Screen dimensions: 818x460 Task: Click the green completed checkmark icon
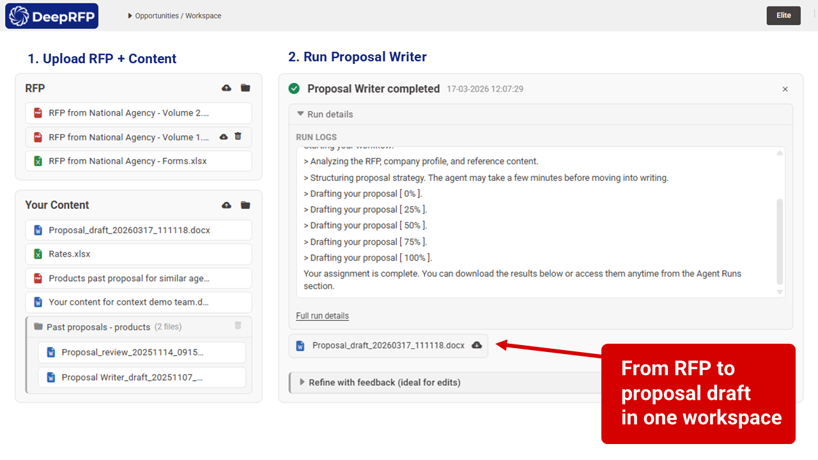(x=294, y=89)
